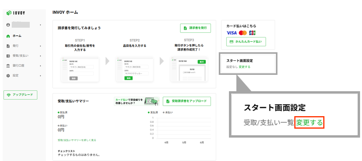Click the カード払いはこちら heading
Image resolution: width=362 pixels, height=161 pixels.
(241, 26)
